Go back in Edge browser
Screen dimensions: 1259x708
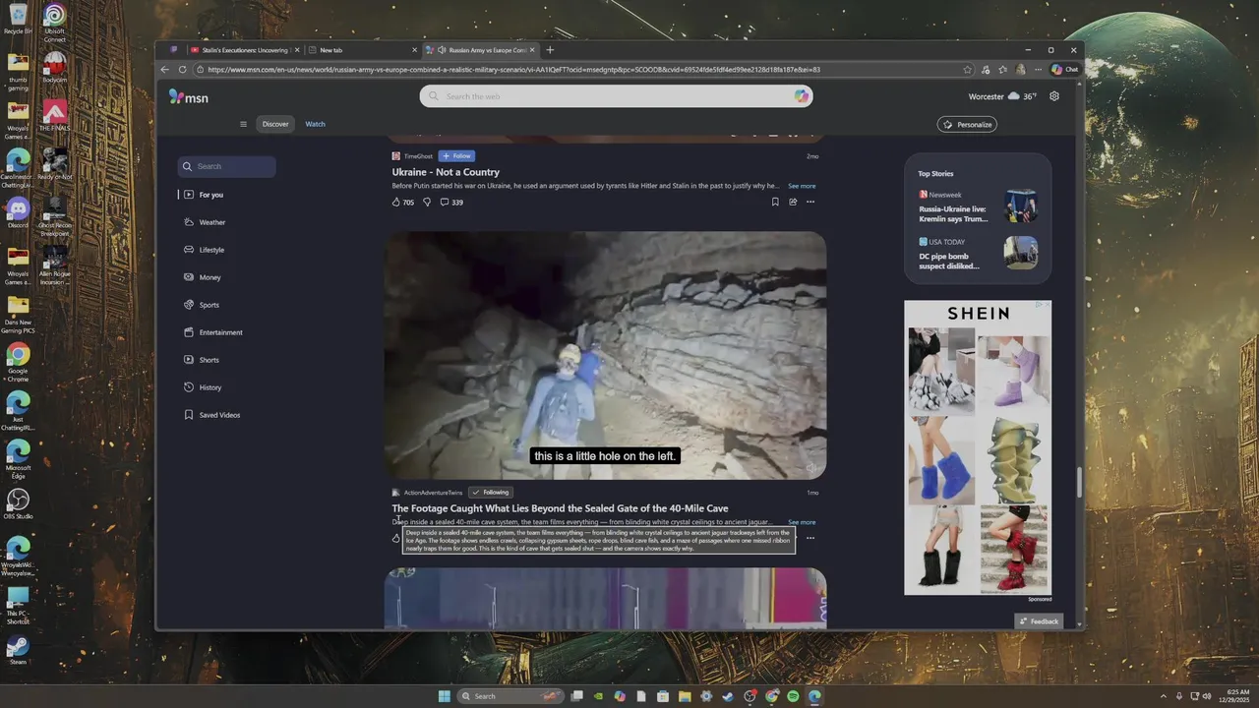click(x=166, y=70)
